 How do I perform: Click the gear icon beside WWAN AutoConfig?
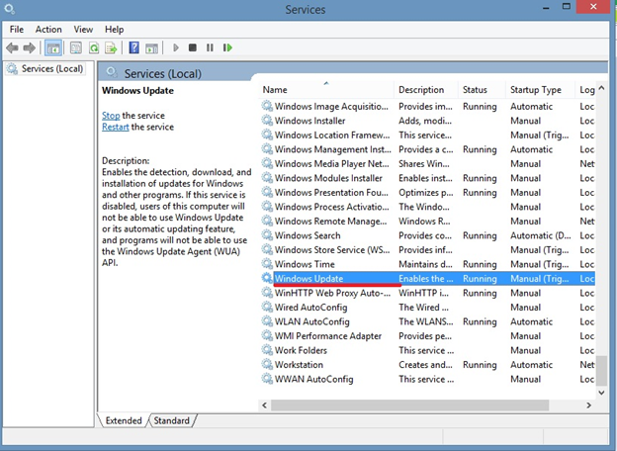point(267,379)
